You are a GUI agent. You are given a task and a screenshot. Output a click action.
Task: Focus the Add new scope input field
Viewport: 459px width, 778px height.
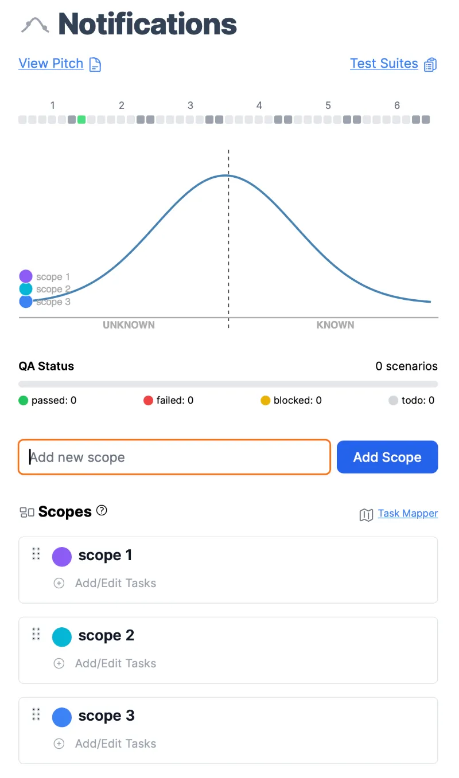pos(174,457)
